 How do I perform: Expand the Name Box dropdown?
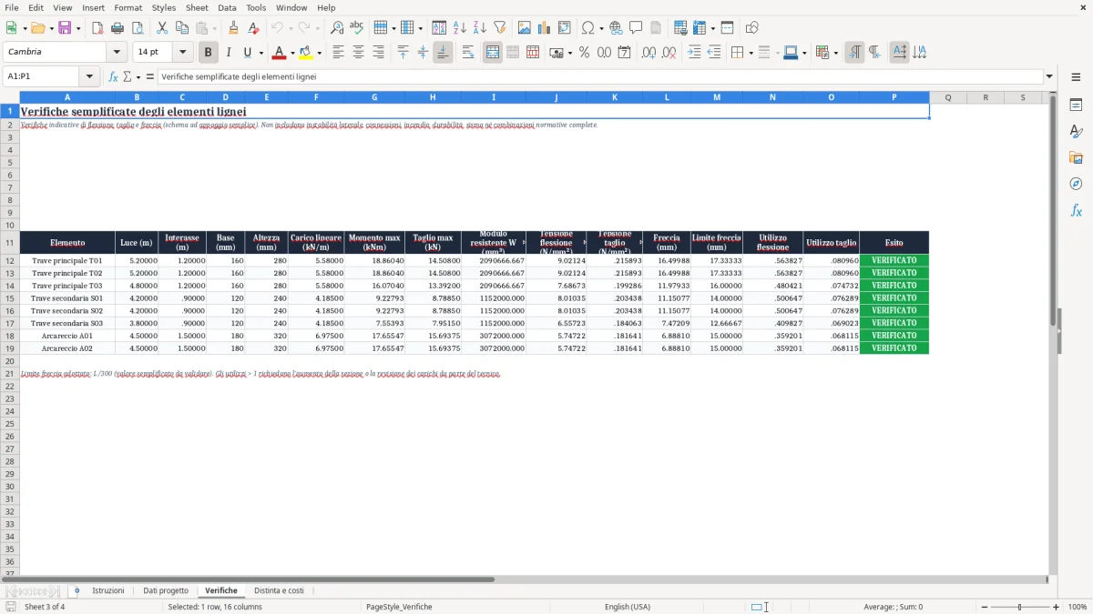coord(89,76)
